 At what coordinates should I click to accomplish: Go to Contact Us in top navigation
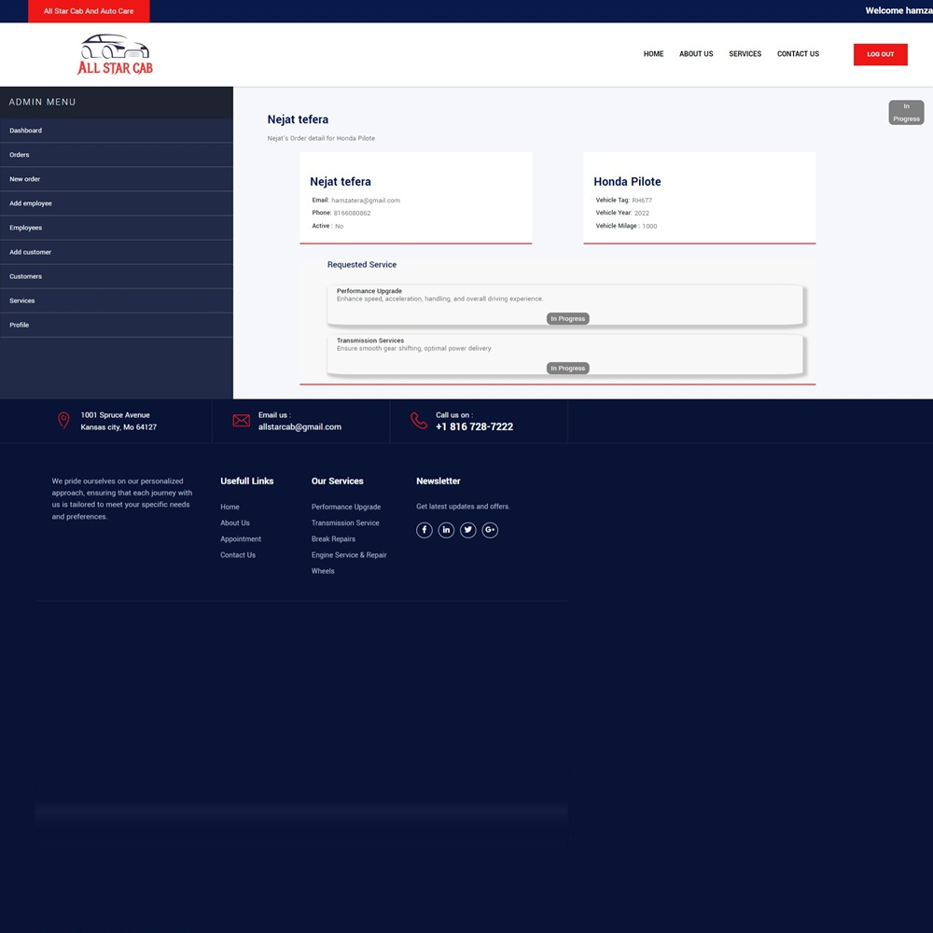coord(798,54)
